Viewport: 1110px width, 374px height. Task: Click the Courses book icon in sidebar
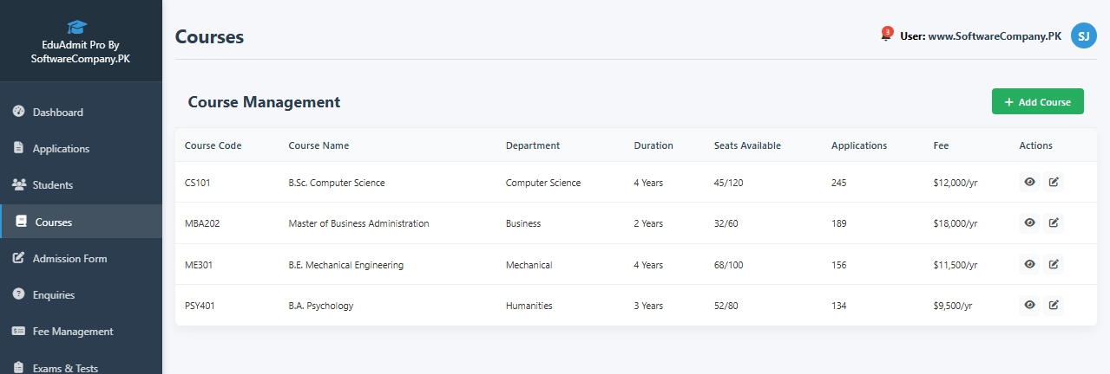click(x=22, y=222)
